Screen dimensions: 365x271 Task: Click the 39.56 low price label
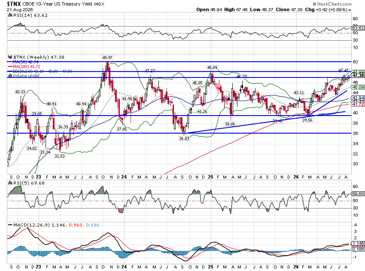[307, 120]
